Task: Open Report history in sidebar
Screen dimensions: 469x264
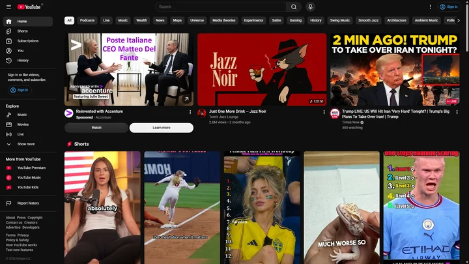Action: click(28, 203)
